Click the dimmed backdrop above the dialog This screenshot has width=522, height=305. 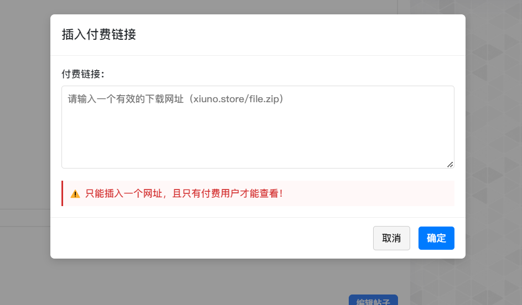coord(221,7)
